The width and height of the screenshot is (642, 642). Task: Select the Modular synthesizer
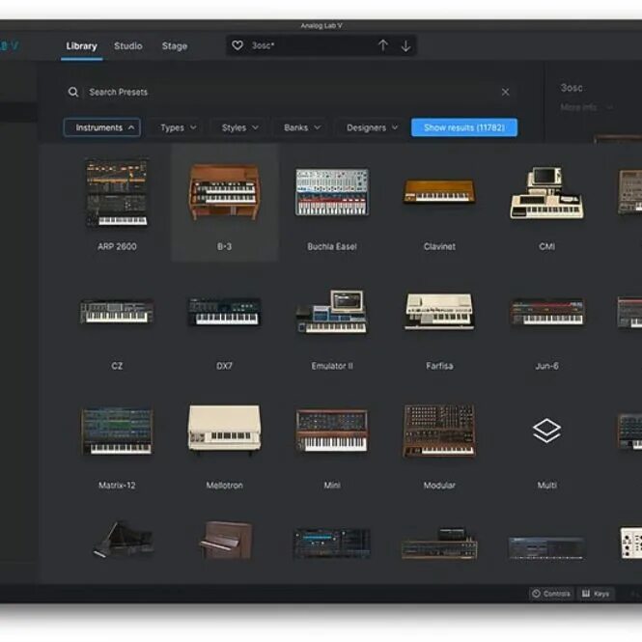tap(439, 446)
